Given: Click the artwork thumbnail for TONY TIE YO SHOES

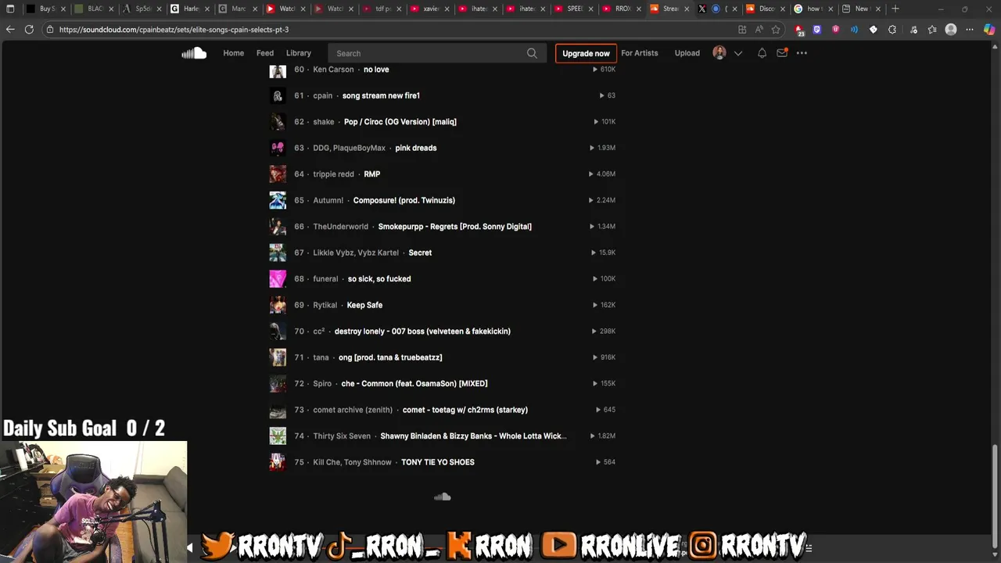Looking at the screenshot, I should coord(278,462).
